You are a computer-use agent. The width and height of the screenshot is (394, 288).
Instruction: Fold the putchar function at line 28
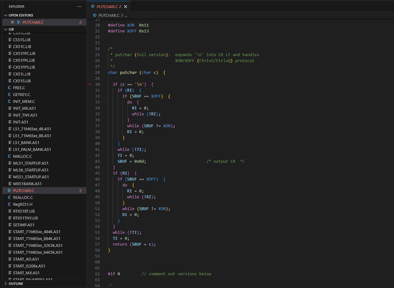click(x=105, y=73)
